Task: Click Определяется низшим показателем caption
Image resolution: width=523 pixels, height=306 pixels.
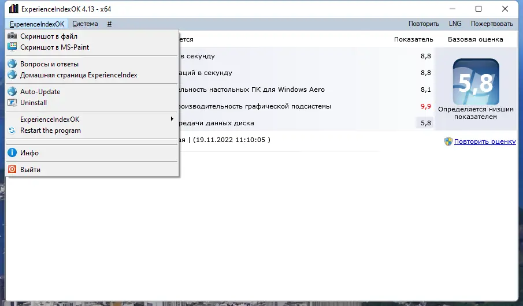Action: coord(476,113)
